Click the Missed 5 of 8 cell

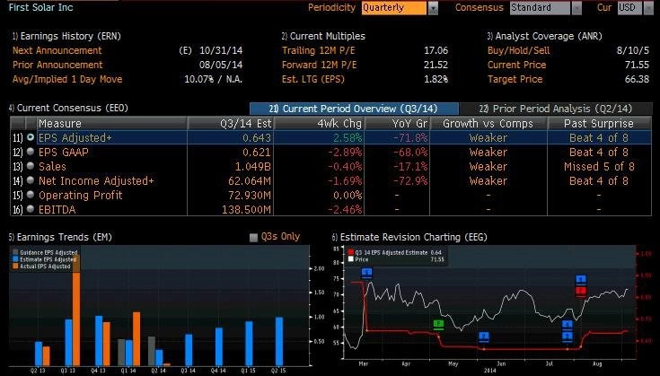599,167
